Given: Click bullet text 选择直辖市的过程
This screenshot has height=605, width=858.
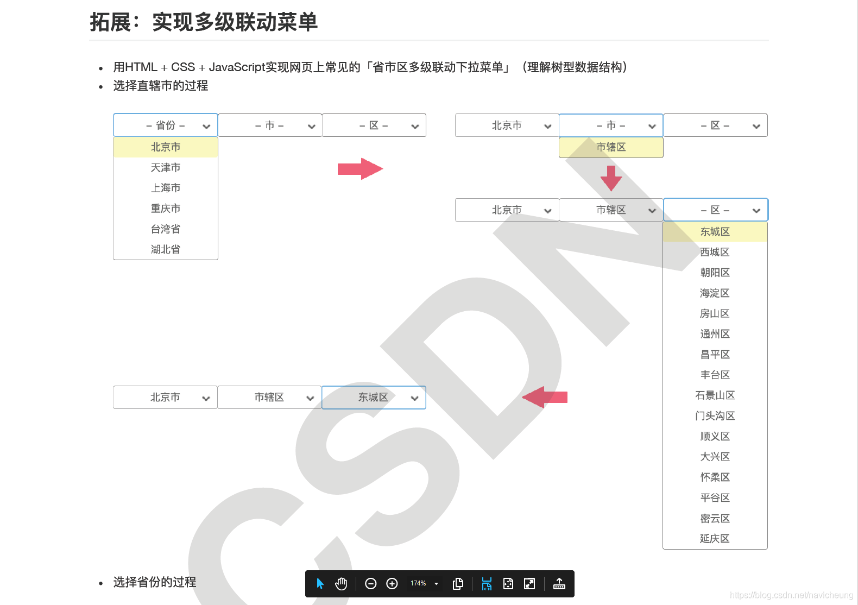Looking at the screenshot, I should tap(161, 86).
